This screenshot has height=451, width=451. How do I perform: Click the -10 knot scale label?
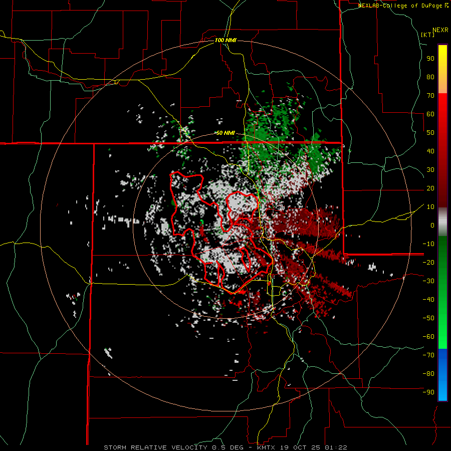click(428, 244)
